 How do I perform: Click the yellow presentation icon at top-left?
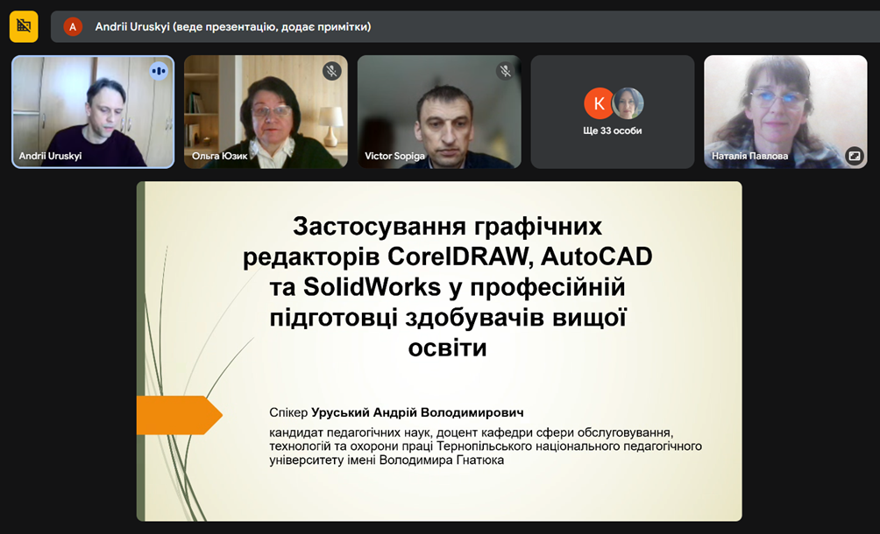tap(24, 26)
